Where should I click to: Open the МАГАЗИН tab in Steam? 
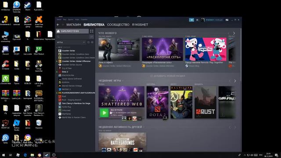(74, 25)
